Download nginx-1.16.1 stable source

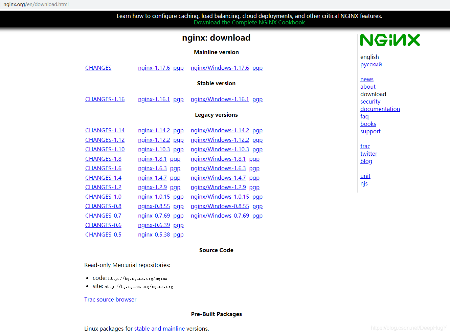(154, 99)
